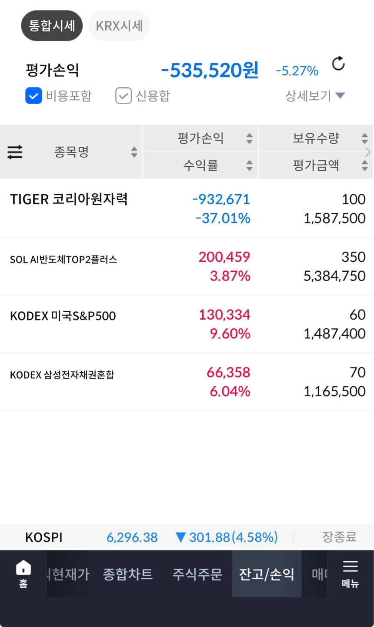
Task: Sort by 종목명 using its sort arrows
Action: [134, 152]
